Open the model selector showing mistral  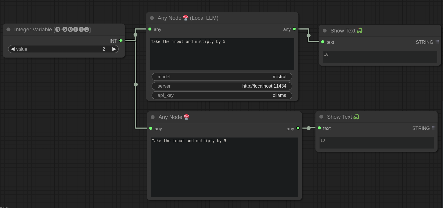(222, 77)
